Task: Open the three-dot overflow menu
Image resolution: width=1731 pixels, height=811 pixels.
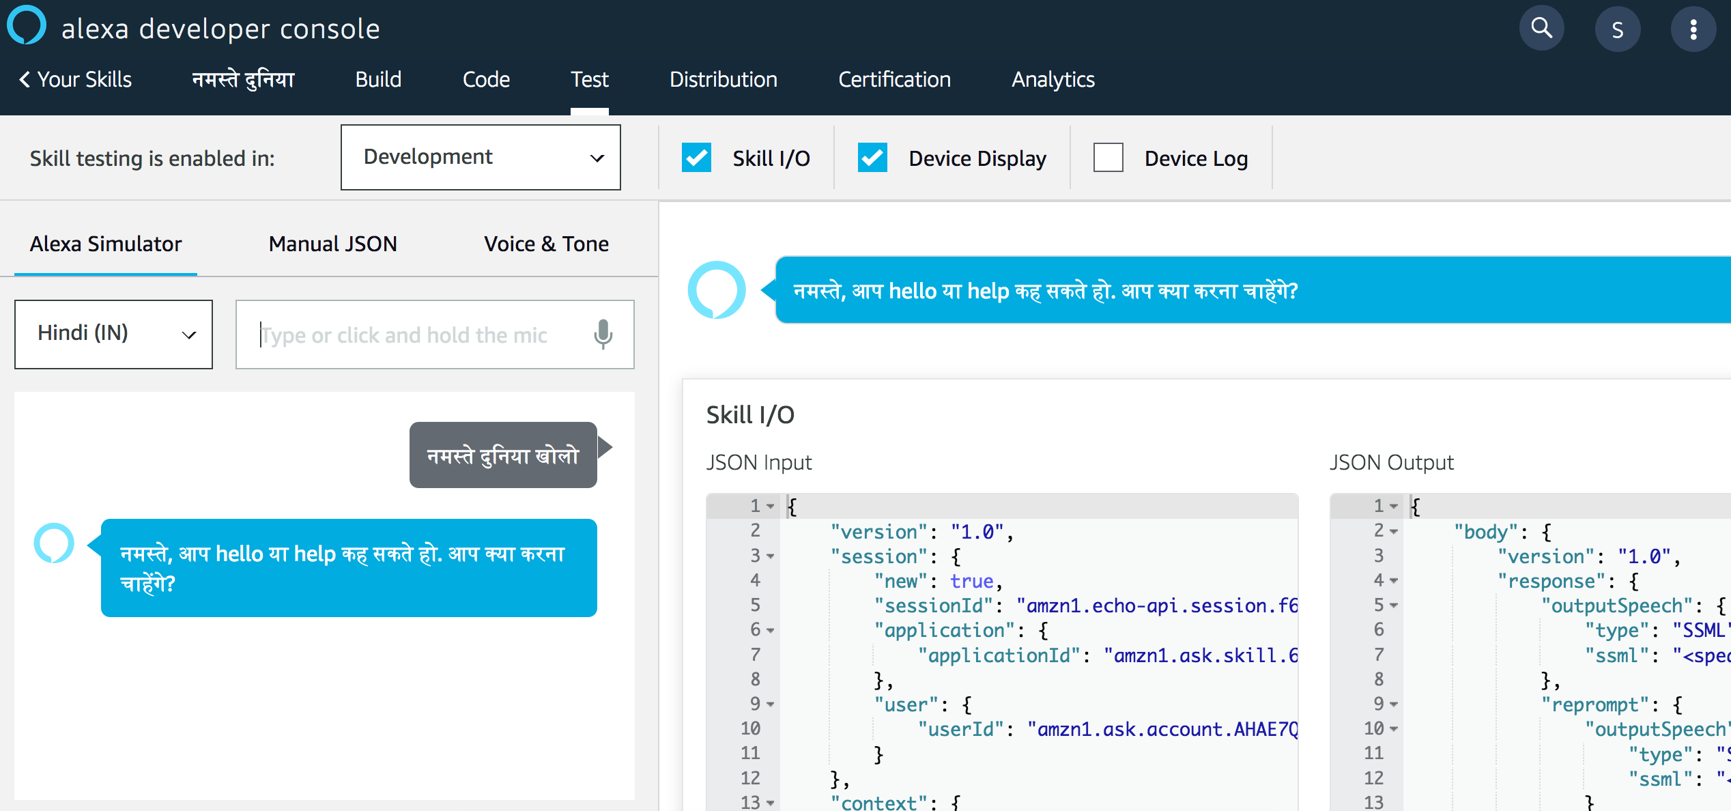Action: coord(1693,28)
